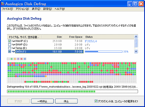Maximize the Auslogics Disk Defrag window
The image size is (145, 107).
[135, 4]
